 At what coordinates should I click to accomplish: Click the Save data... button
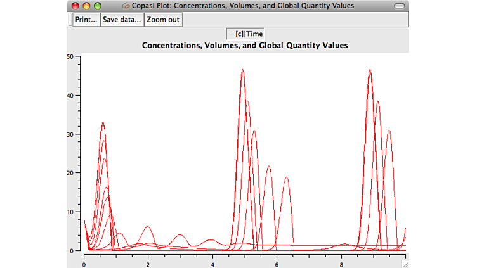(x=121, y=20)
